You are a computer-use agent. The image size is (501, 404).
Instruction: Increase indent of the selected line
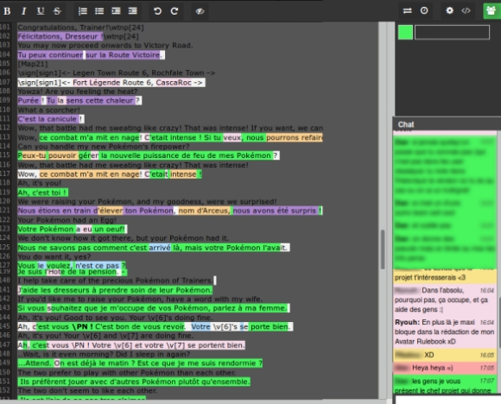pos(116,11)
